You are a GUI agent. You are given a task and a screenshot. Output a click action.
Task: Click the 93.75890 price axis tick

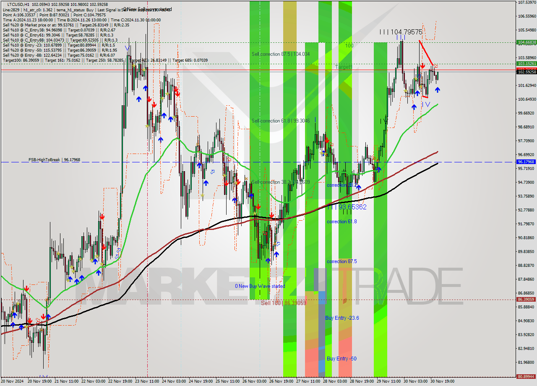527,196
